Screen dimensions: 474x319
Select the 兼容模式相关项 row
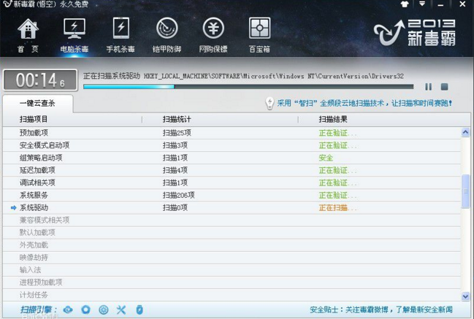click(232, 220)
